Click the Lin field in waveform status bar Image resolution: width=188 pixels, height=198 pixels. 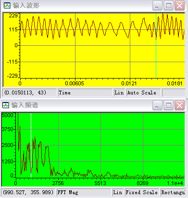(119, 92)
